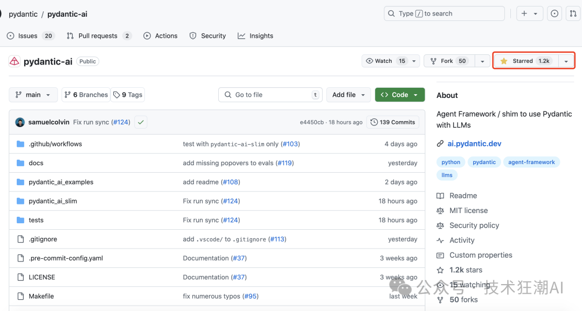Viewport: 582px width, 311px height.
Task: Open the docs folder
Action: coord(36,163)
